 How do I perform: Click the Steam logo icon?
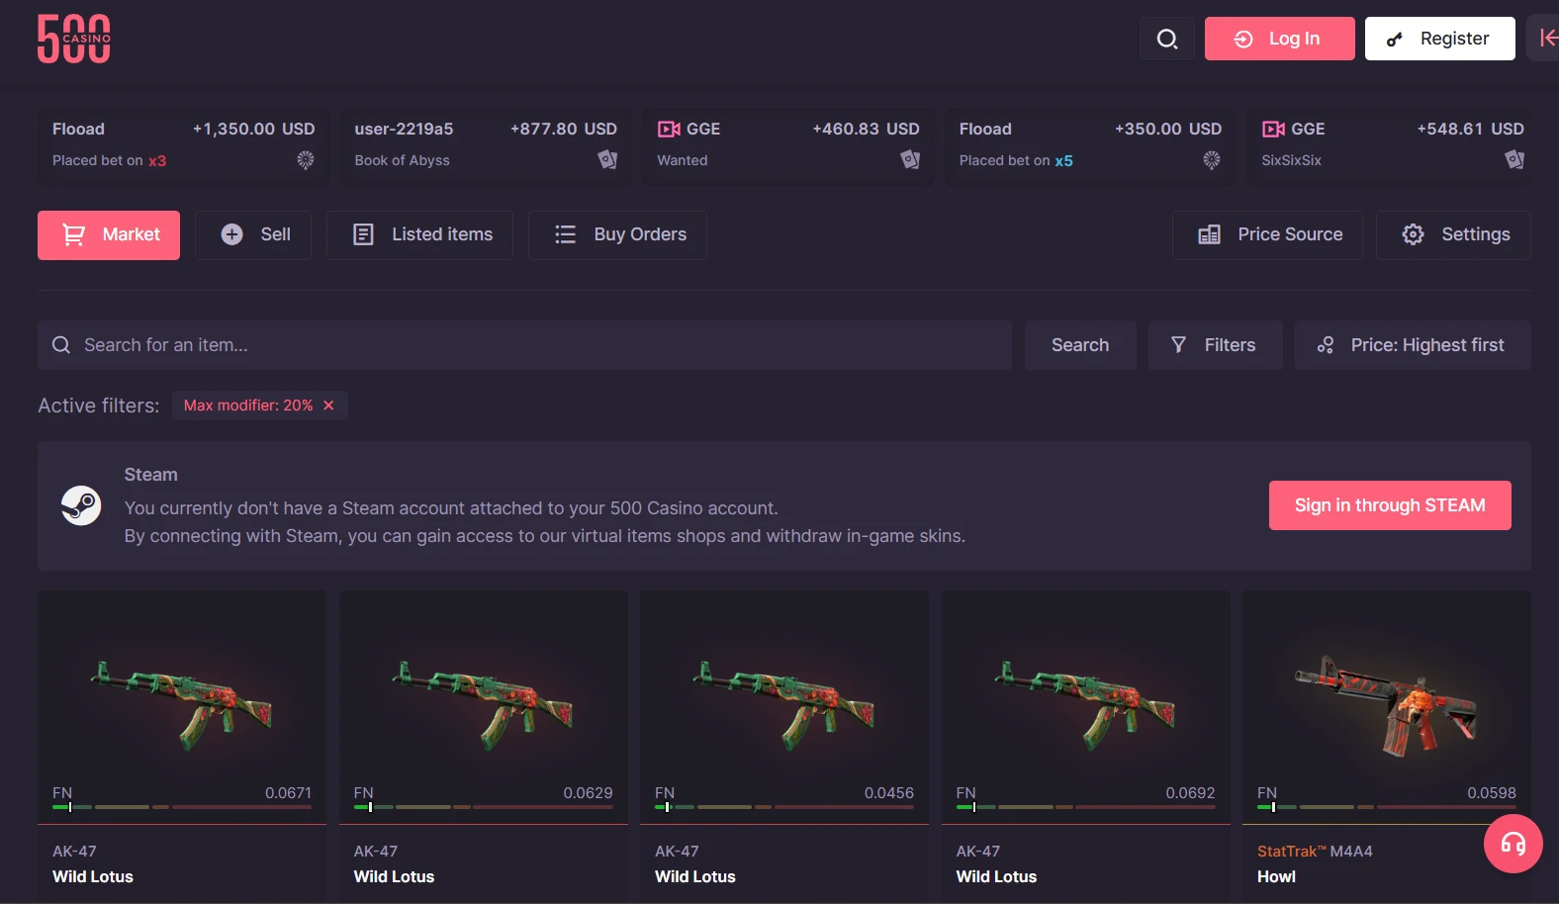[81, 505]
